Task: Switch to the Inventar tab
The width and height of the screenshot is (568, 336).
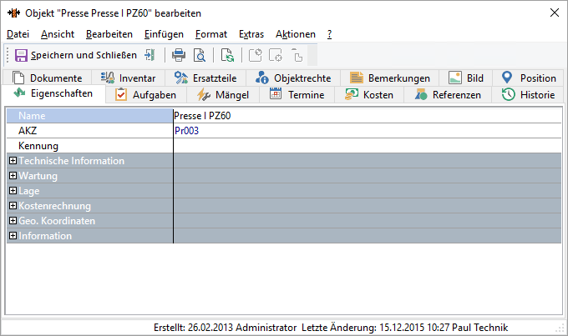Action: [129, 78]
